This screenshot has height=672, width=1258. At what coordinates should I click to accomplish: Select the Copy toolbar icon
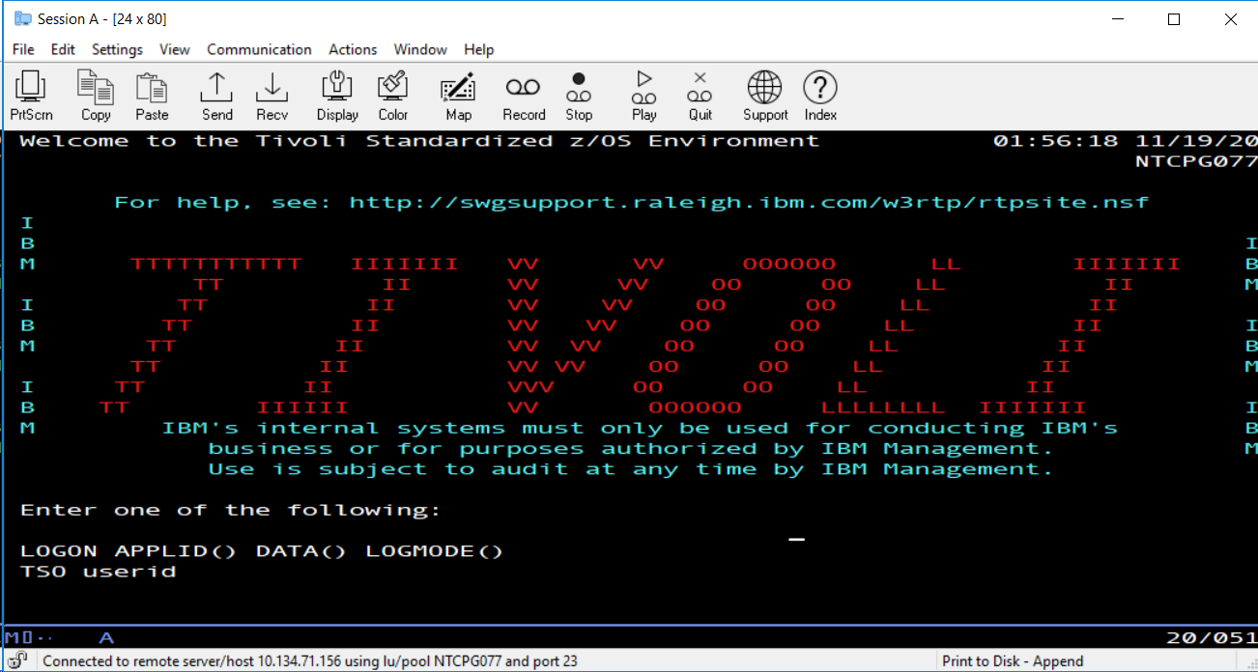click(96, 97)
